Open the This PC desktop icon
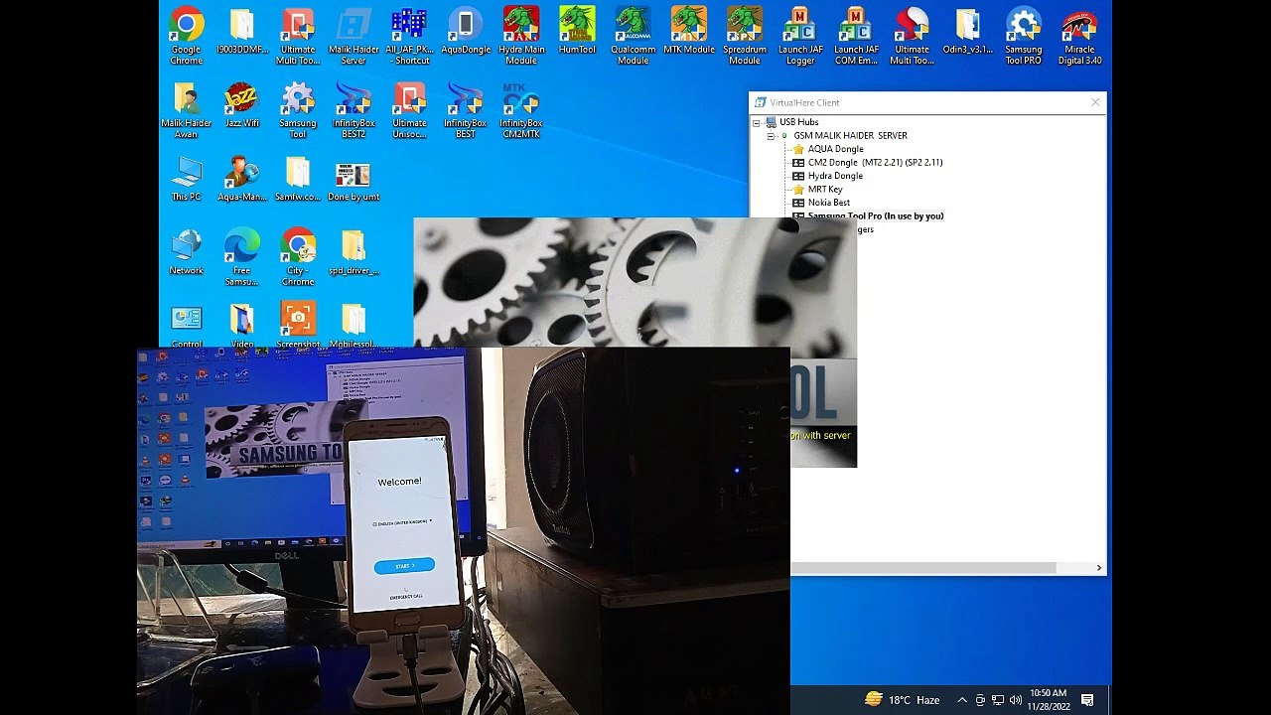 click(186, 178)
